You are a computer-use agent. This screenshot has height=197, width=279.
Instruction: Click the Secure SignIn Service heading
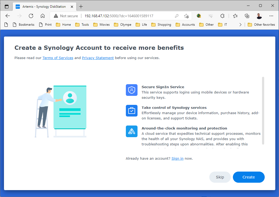click(163, 87)
